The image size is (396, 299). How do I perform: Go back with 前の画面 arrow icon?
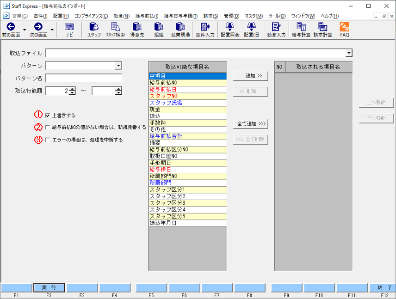11,26
